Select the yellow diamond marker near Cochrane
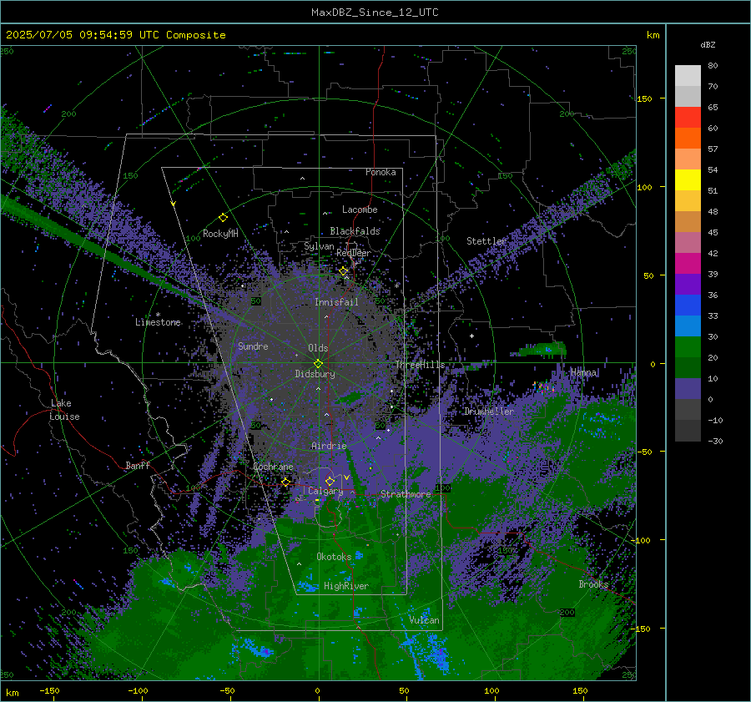Screen dimensions: 751x702 (286, 482)
